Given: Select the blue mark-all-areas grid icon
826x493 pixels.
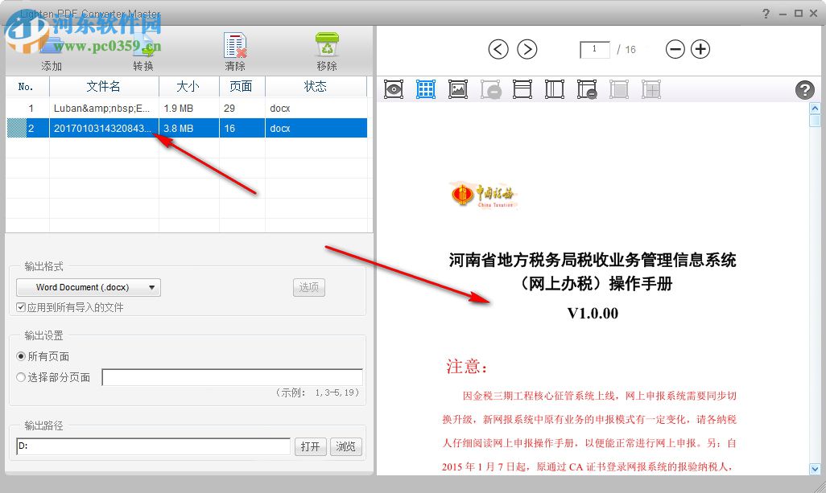Looking at the screenshot, I should pos(426,89).
